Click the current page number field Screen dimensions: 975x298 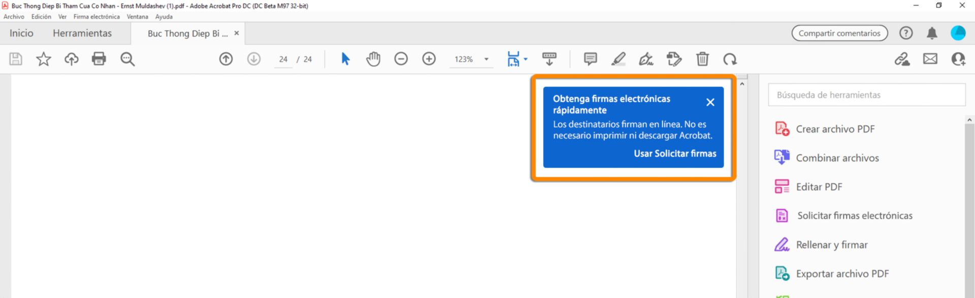[x=283, y=59]
